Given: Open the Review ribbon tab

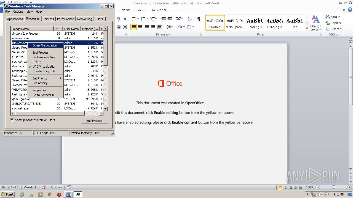Looking at the screenshot, I should point(125,10).
